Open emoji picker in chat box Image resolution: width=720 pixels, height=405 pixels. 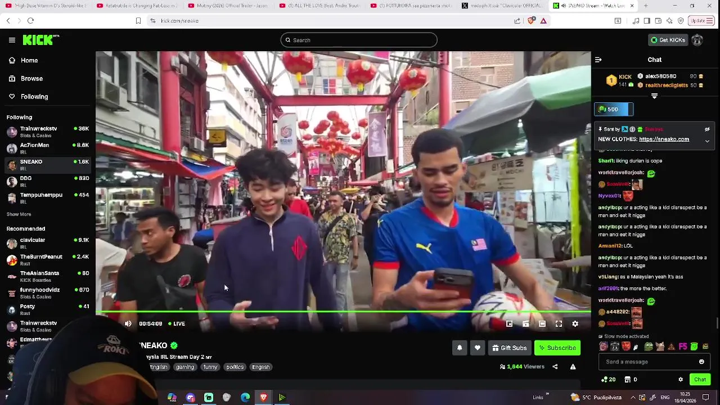701,362
